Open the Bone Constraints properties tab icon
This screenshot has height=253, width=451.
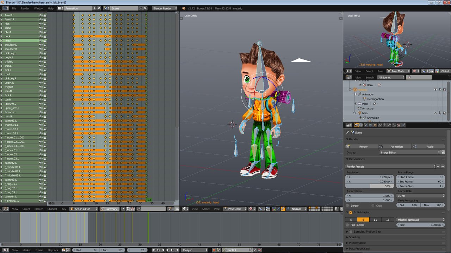[x=394, y=125]
